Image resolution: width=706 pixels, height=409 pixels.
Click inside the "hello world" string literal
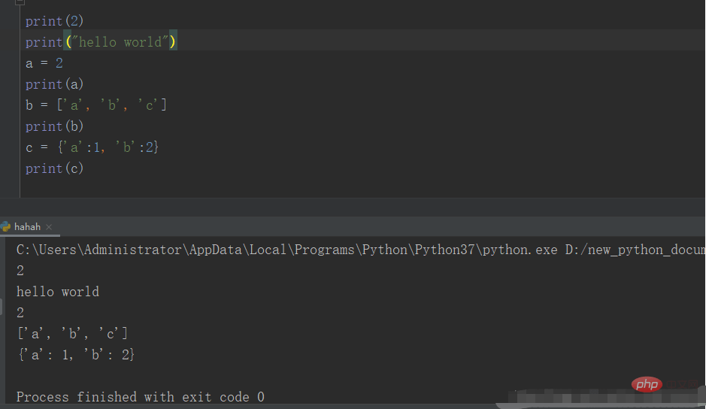tap(120, 42)
